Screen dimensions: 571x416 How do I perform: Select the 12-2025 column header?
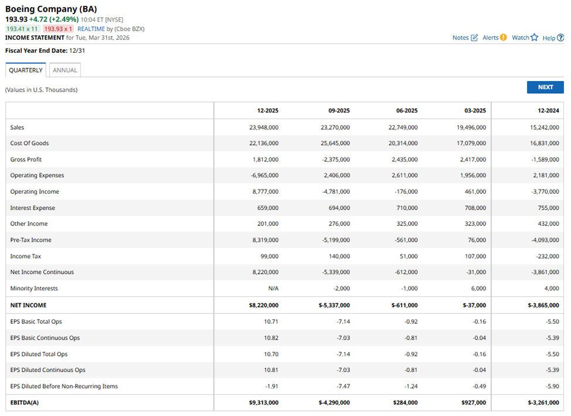pos(267,111)
